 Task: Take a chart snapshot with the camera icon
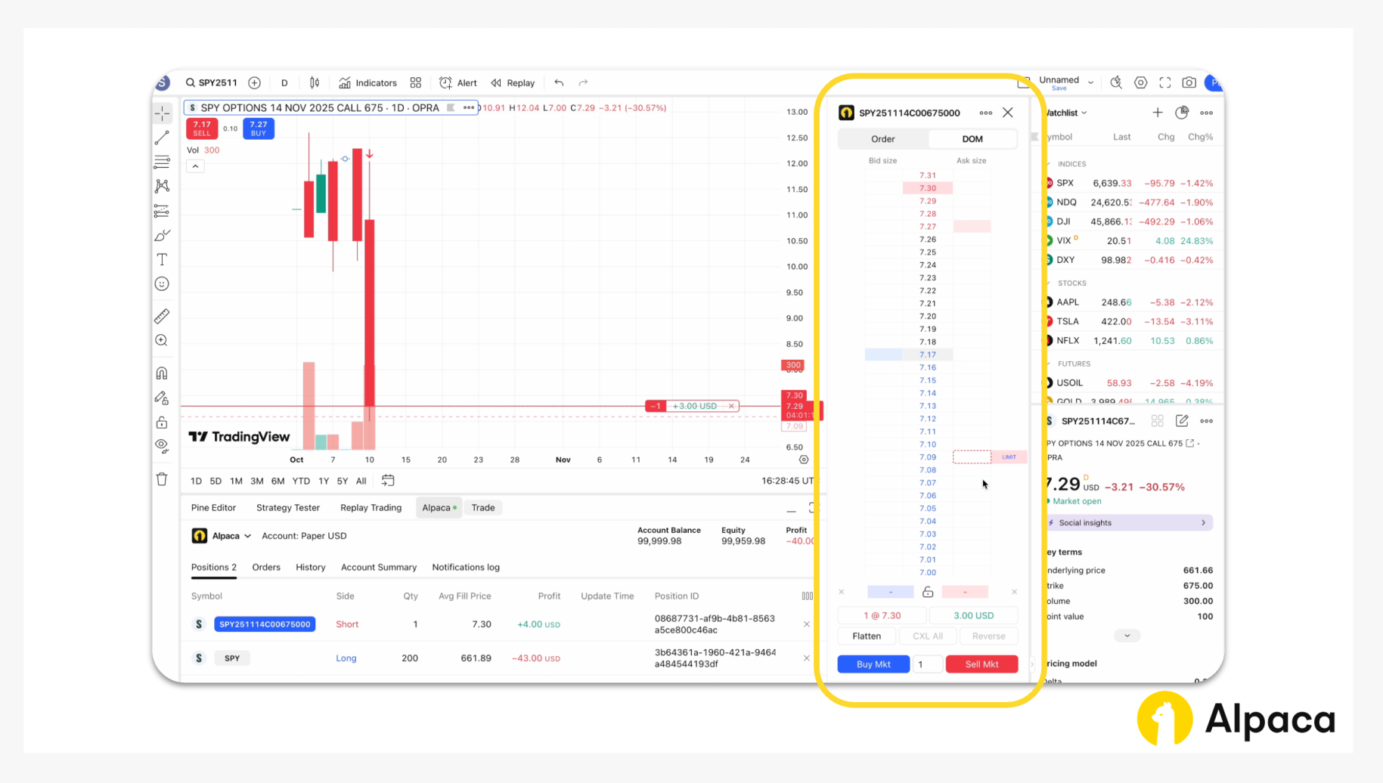pos(1189,82)
